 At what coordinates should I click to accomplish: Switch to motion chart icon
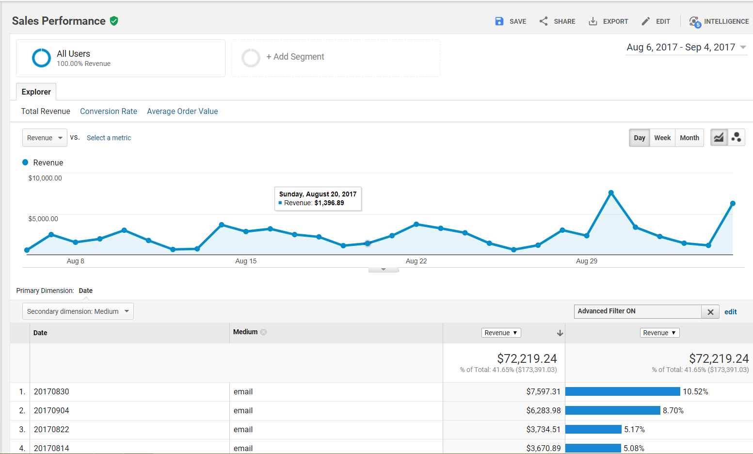click(736, 138)
